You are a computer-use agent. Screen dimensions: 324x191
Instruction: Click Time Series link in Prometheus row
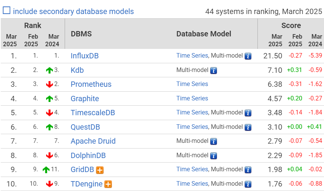[x=192, y=84]
